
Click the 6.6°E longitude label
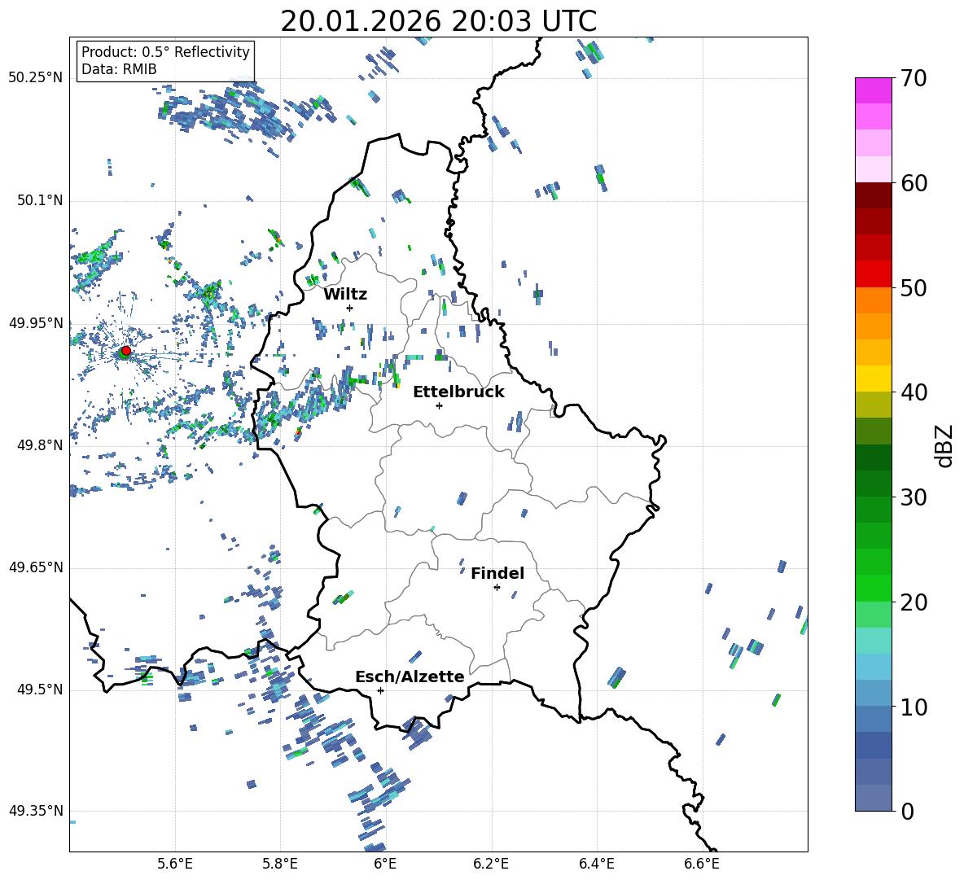[702, 864]
